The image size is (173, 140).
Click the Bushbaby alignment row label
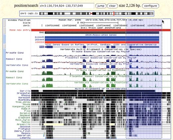pos(24,100)
